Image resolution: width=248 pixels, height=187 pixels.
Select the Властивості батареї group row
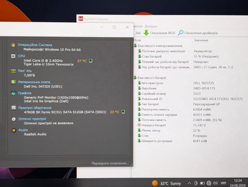150,78
